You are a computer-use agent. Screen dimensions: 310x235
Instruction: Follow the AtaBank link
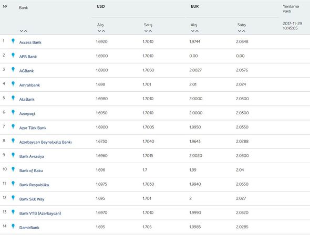(27, 99)
